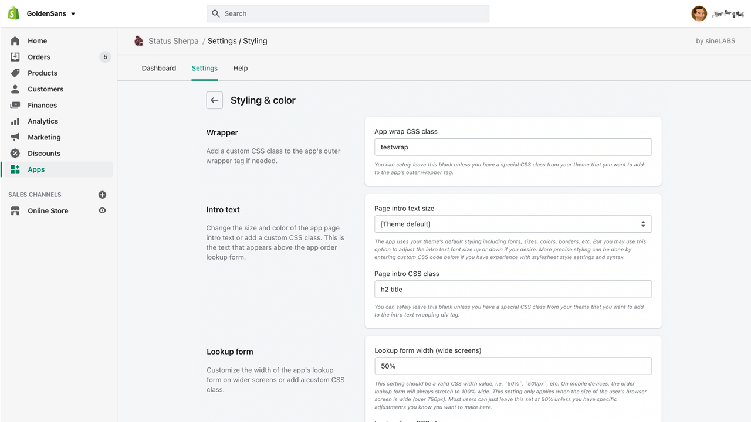Toggle Online Store visibility with the eye icon
Viewport: 751px width, 422px height.
click(x=102, y=210)
